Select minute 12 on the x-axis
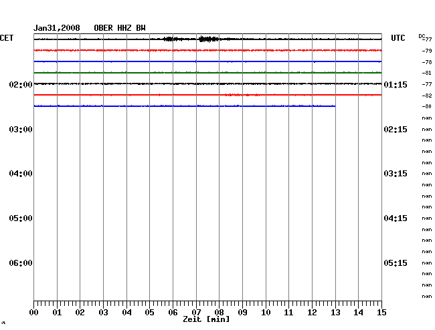The width and height of the screenshot is (435, 330). [312, 313]
